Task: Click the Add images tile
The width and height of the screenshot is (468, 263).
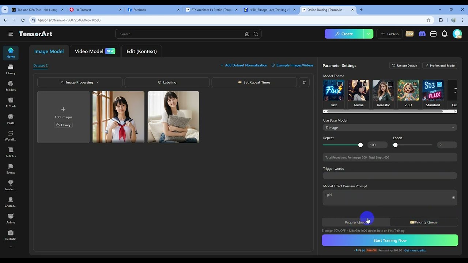Action: tap(63, 117)
